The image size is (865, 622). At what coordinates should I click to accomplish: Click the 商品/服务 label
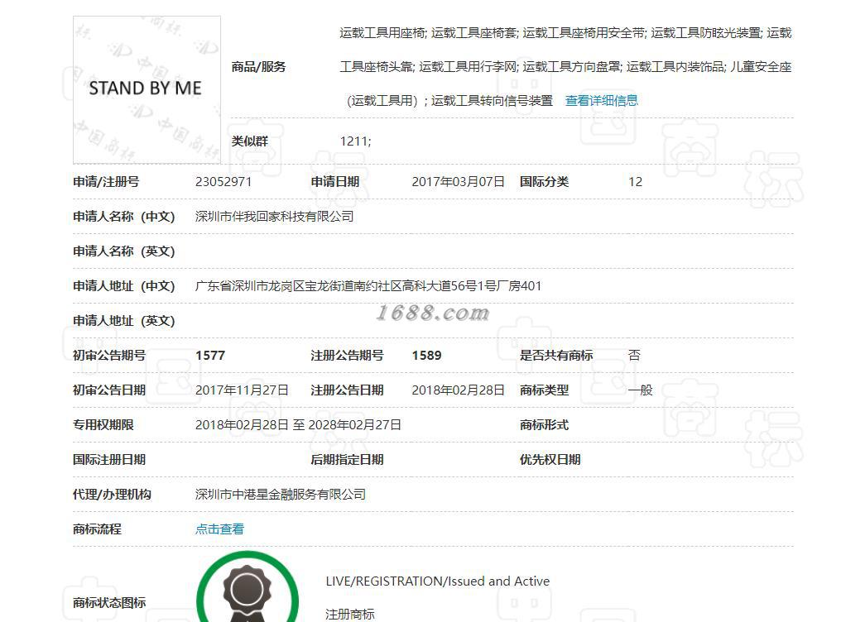pos(258,67)
